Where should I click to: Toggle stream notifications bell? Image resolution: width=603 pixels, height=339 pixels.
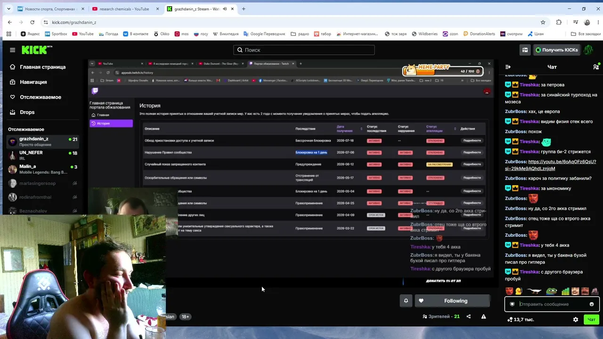tap(406, 301)
